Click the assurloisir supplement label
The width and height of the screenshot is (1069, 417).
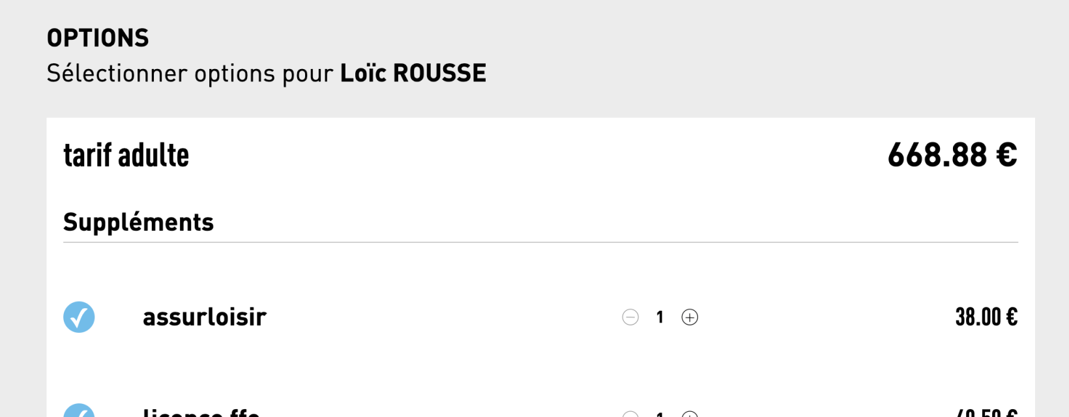(x=205, y=317)
